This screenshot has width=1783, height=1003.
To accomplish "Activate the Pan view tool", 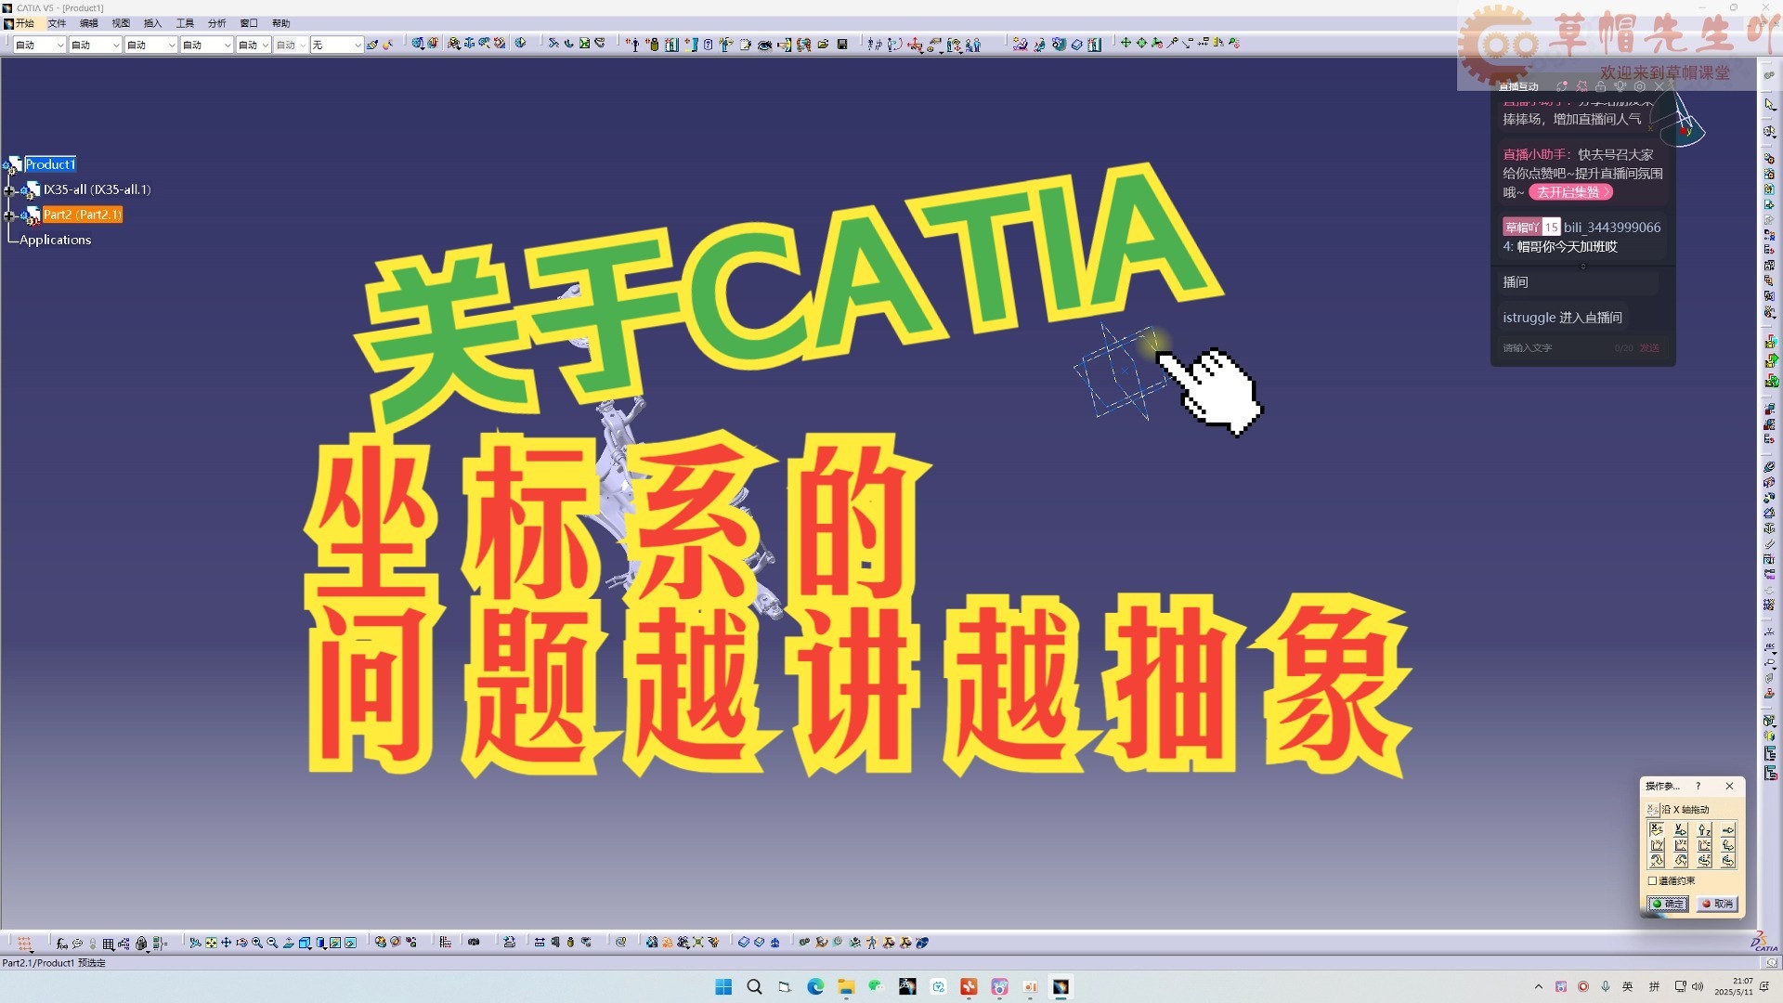I will [226, 943].
